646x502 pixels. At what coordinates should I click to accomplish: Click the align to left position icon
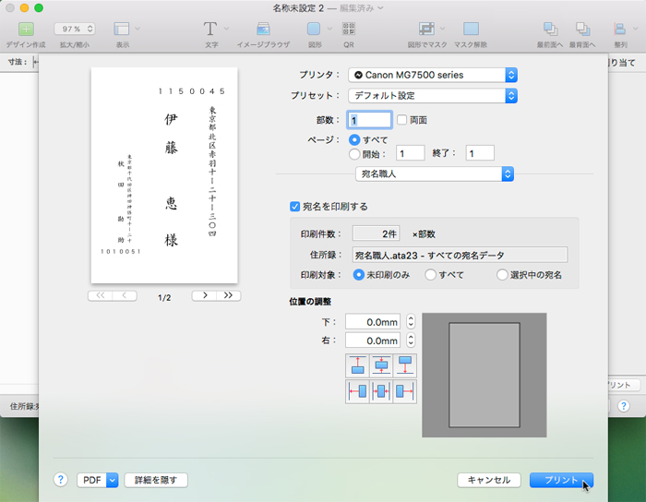click(x=356, y=391)
